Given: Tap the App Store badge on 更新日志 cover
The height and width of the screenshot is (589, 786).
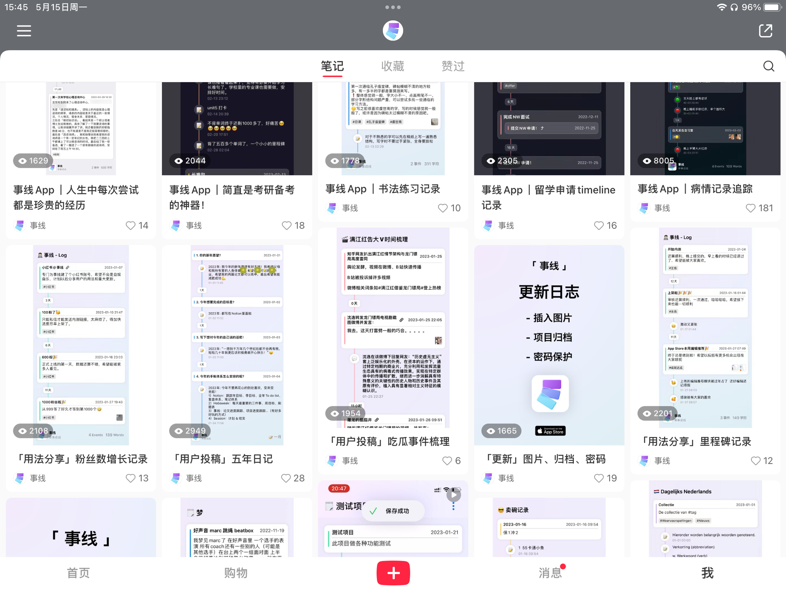Looking at the screenshot, I should [x=550, y=431].
